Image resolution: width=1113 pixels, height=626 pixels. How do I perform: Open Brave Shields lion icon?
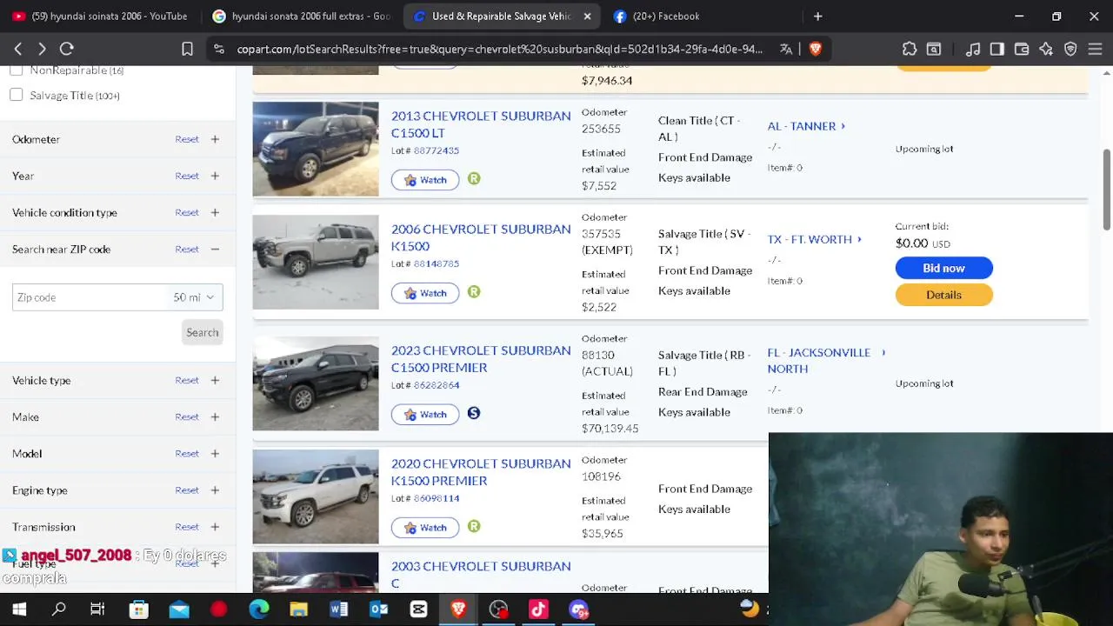point(816,50)
